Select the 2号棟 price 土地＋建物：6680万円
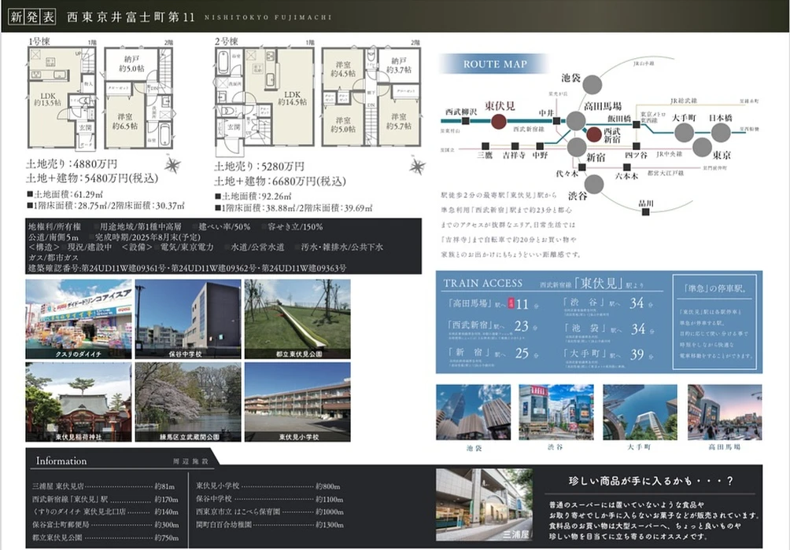This screenshot has height=550, width=790. coord(280,181)
